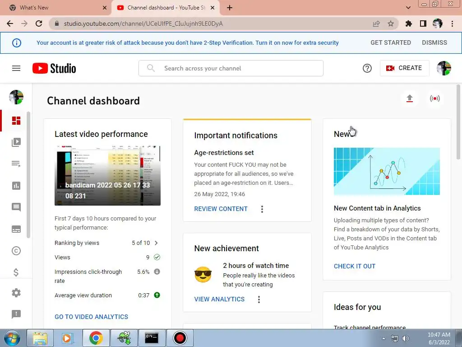Click the New Content tab in Analytics heading
Viewport: 462px width, 347px height.
(377, 208)
